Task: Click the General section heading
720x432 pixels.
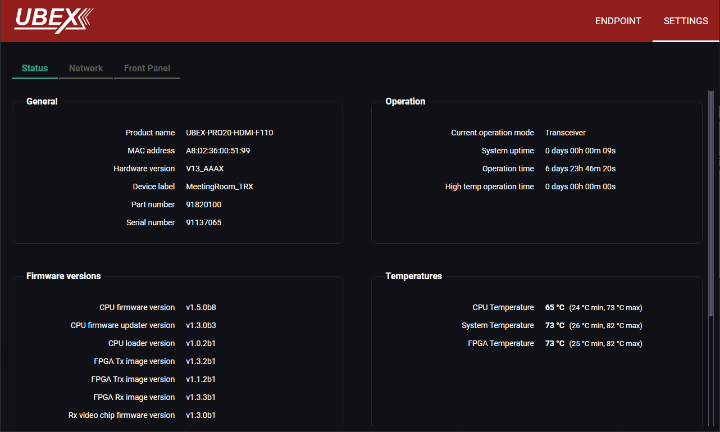Action: click(42, 101)
